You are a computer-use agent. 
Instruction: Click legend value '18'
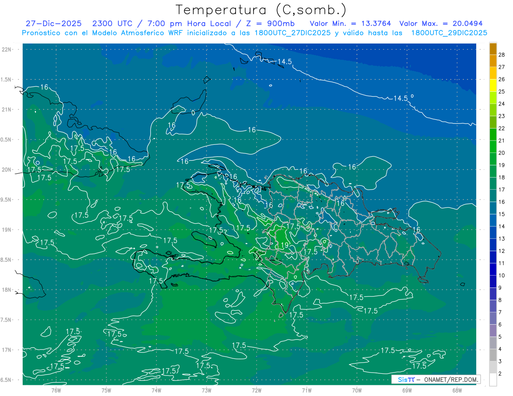pyautogui.click(x=502, y=177)
